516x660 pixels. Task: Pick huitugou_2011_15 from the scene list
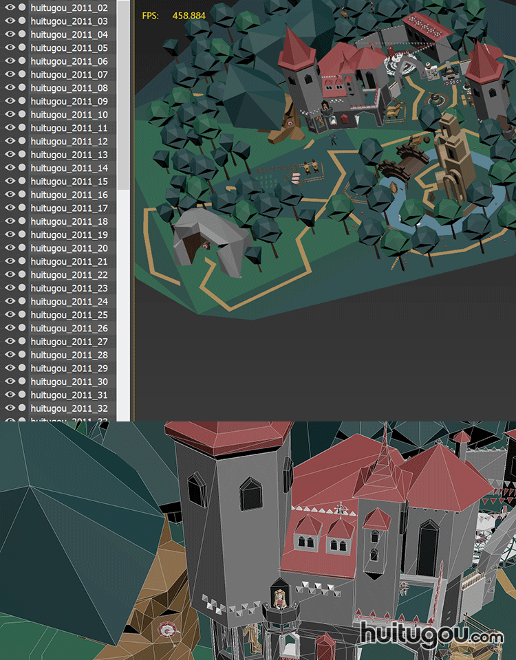(x=69, y=181)
